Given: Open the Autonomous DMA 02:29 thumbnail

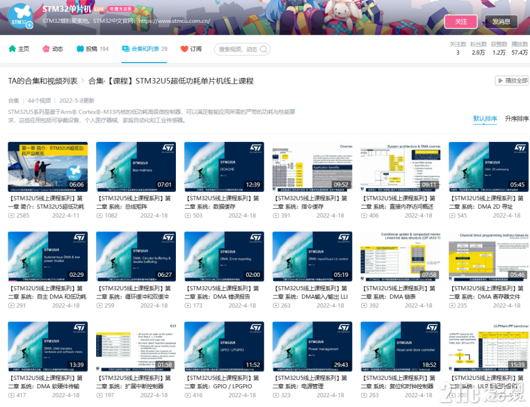Looking at the screenshot, I should click(x=47, y=256).
